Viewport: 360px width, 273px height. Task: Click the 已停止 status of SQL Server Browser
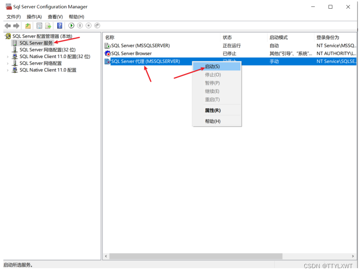coord(229,53)
